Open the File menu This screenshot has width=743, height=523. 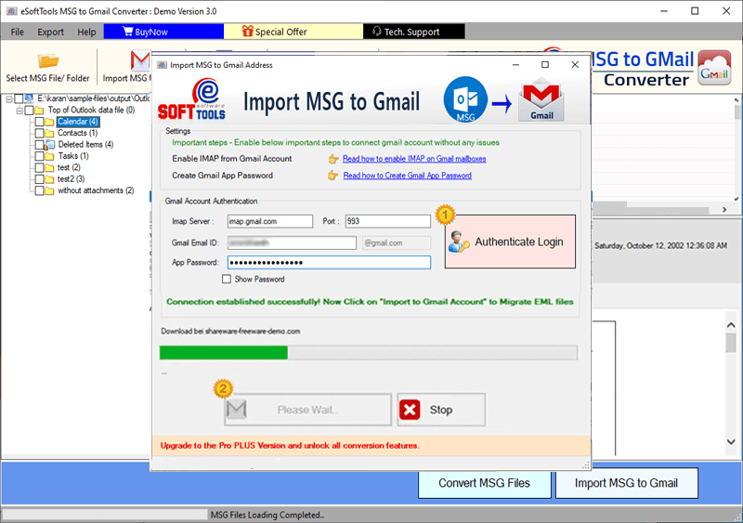coord(17,32)
